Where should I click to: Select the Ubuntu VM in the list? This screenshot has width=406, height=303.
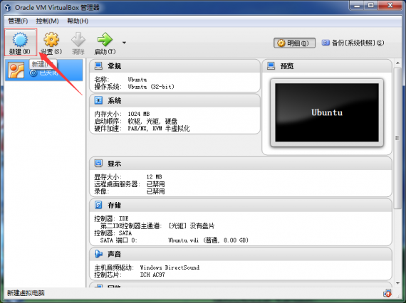[43, 70]
